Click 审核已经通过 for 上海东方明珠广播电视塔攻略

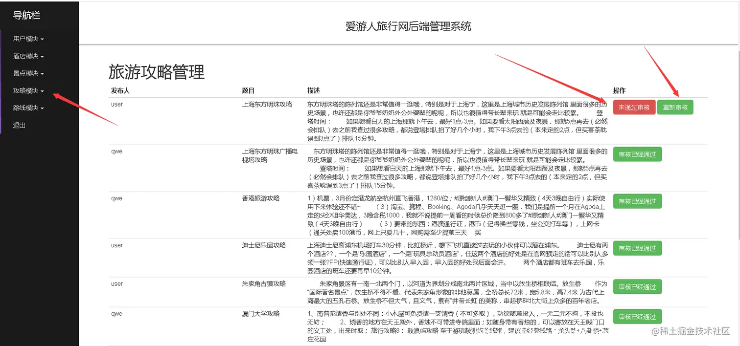click(x=637, y=154)
